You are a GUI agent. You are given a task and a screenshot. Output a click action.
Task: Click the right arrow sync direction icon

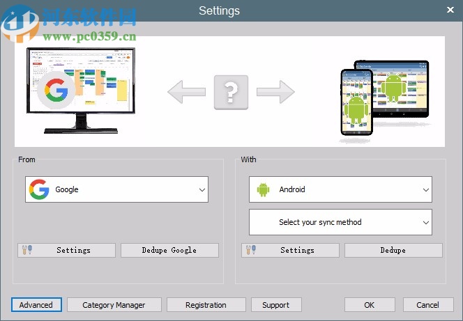click(x=275, y=92)
